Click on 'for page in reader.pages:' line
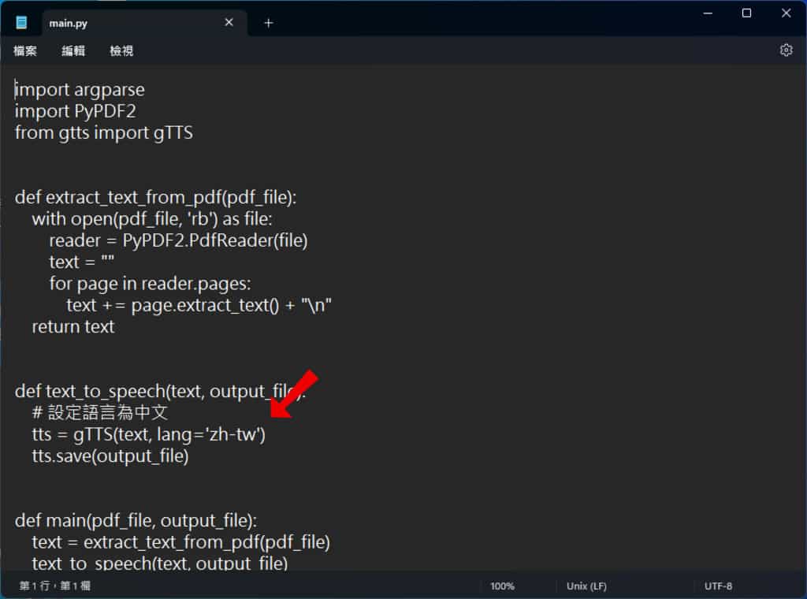The height and width of the screenshot is (599, 807). point(151,284)
